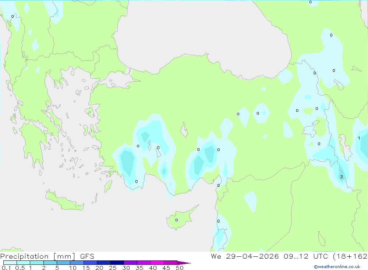The image size is (368, 270).
Task: Click the island of Crete on the map
Action: click(64, 200)
